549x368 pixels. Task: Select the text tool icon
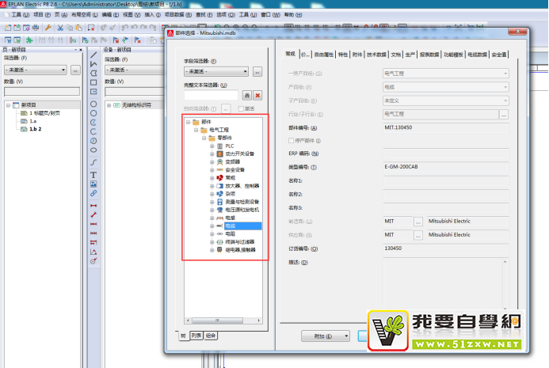93,174
